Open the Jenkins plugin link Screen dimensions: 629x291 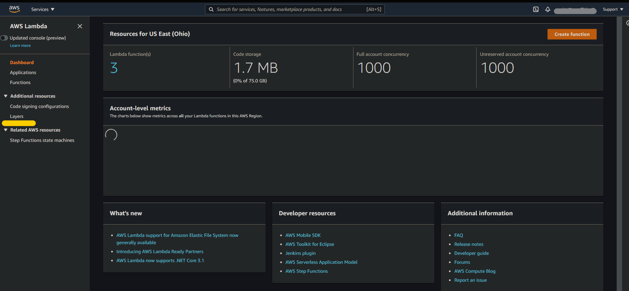coord(301,253)
